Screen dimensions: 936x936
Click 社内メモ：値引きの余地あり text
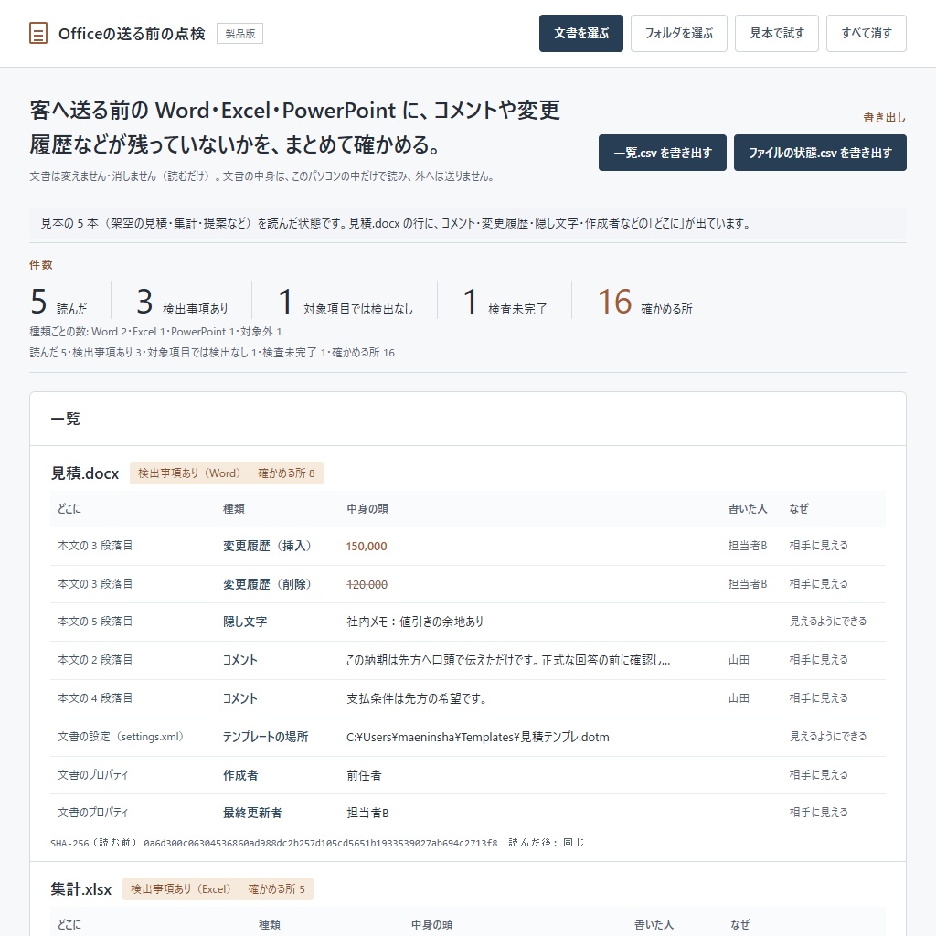(415, 622)
